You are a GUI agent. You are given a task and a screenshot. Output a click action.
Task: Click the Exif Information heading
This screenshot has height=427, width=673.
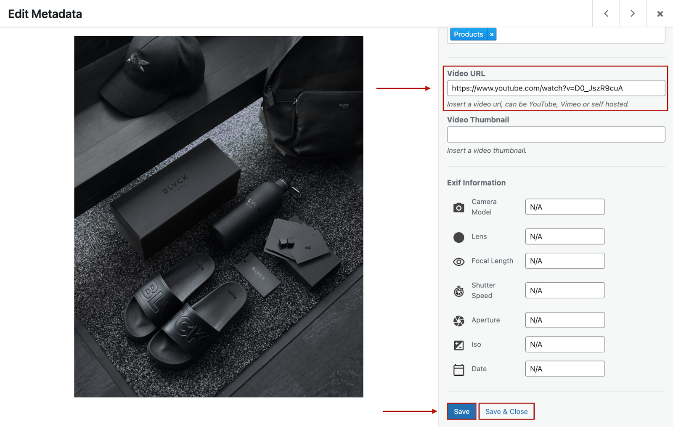pyautogui.click(x=476, y=183)
